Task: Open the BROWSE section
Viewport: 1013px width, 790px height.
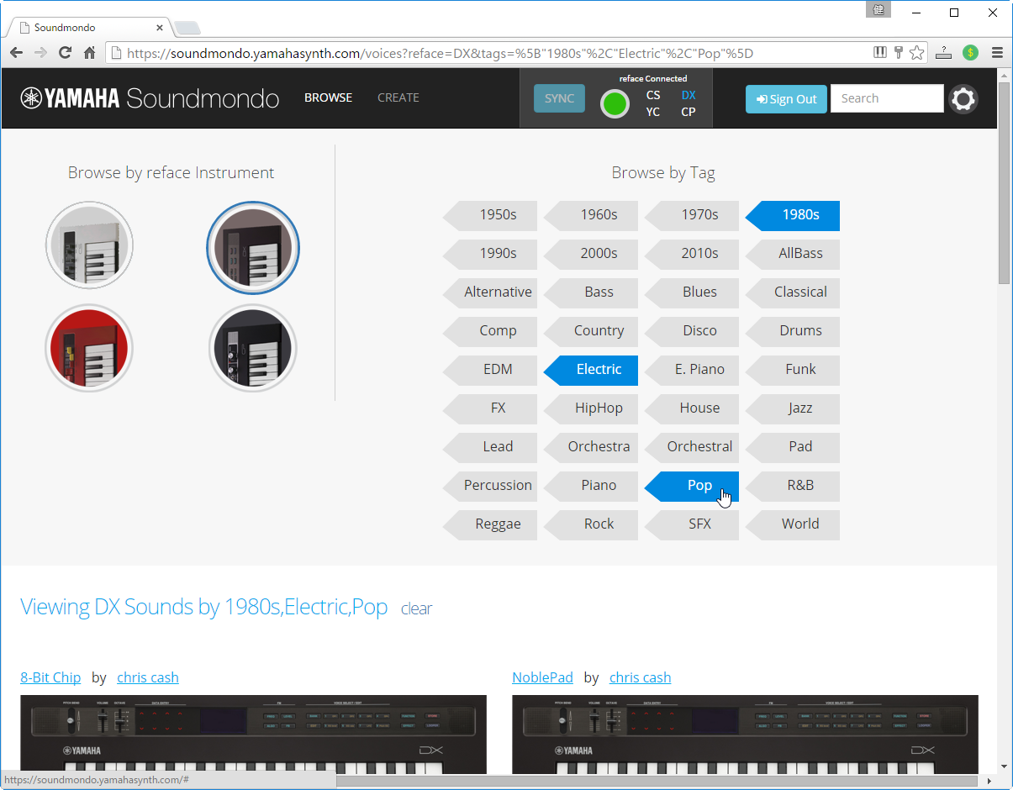Action: [328, 97]
